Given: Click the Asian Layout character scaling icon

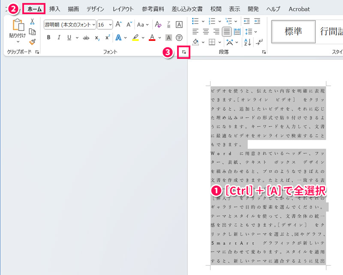Looking at the screenshot, I should (x=229, y=42).
